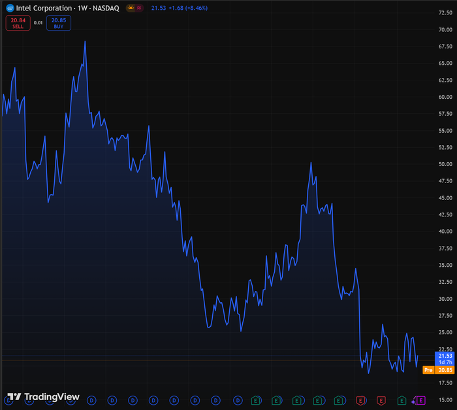This screenshot has width=457, height=410.
Task: Click the 1d 7h bar countdown label
Action: coord(445,362)
